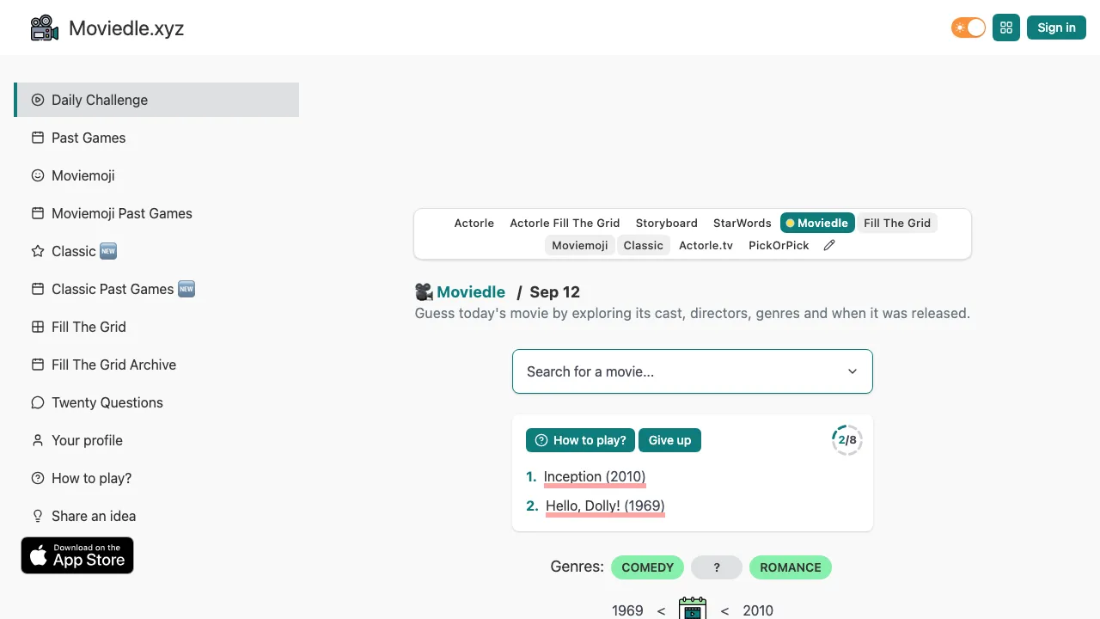Open Moviemoji Past Games
The width and height of the screenshot is (1100, 619).
coord(156,213)
